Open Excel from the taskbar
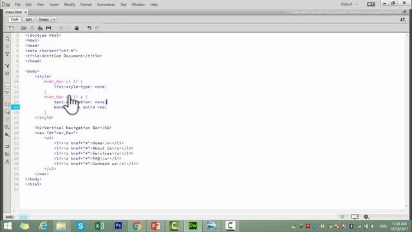This screenshot has height=232, width=412. (x=99, y=226)
